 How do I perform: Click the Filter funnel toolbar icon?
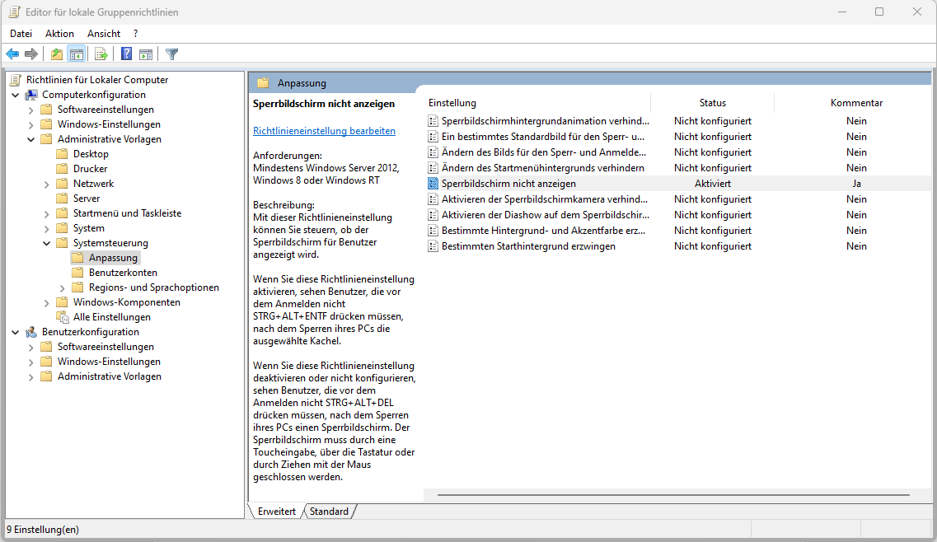(171, 54)
